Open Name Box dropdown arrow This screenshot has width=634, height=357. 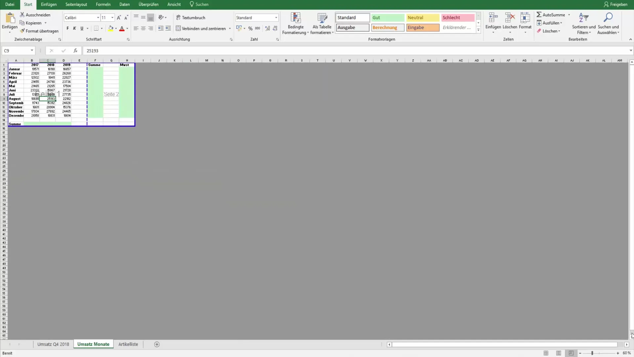(32, 51)
